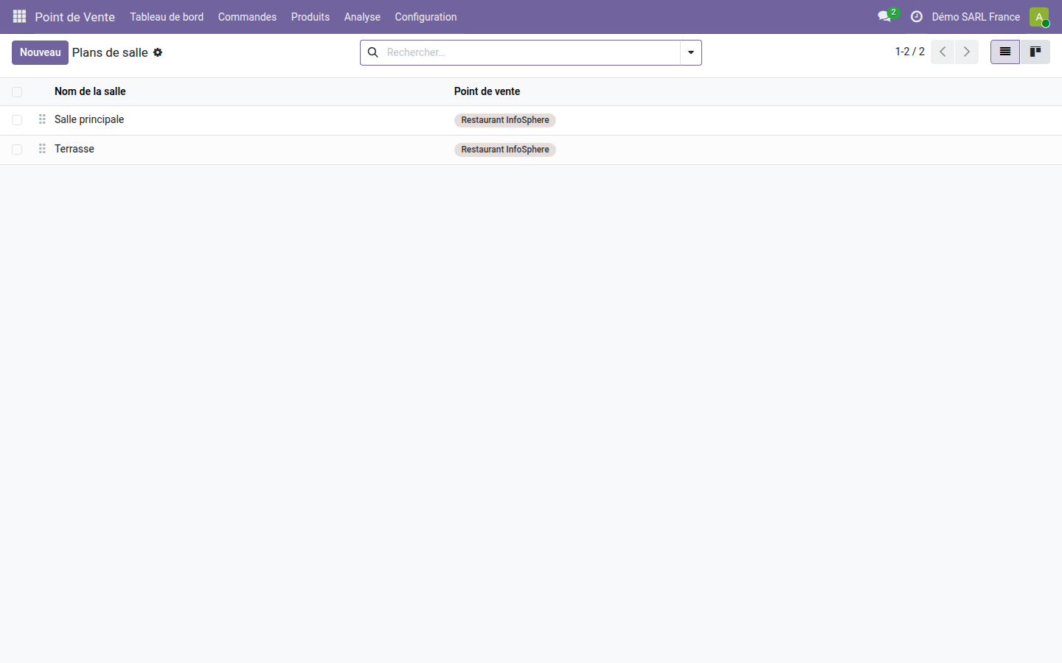Click the Point de Vente app title

pyautogui.click(x=74, y=16)
